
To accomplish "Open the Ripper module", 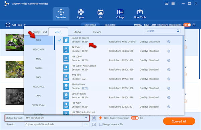I will [x=81, y=14].
